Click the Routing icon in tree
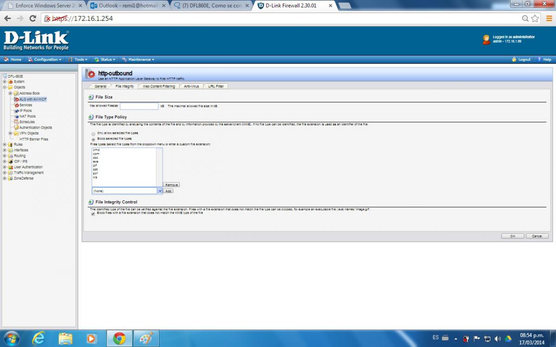 click(10, 156)
